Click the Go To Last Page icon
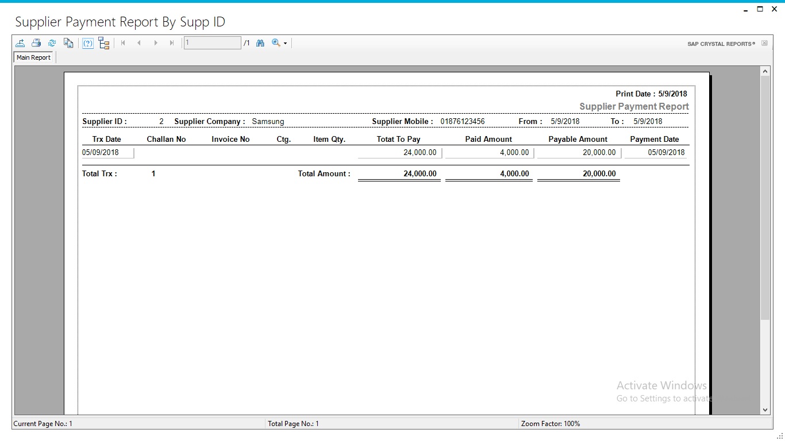The image size is (785, 441). [x=171, y=42]
